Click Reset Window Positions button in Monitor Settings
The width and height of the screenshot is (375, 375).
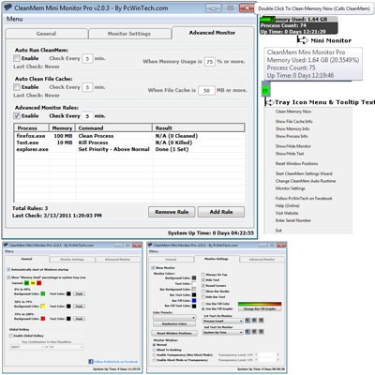(174, 334)
